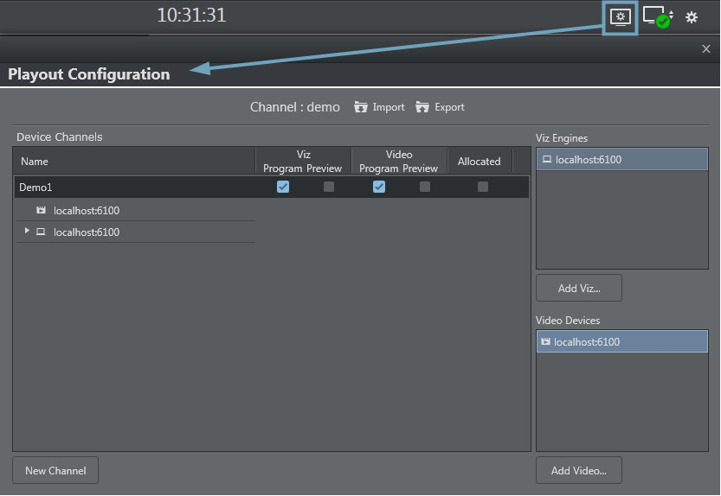Open settings gear icon
Image resolution: width=721 pixels, height=496 pixels.
point(692,17)
